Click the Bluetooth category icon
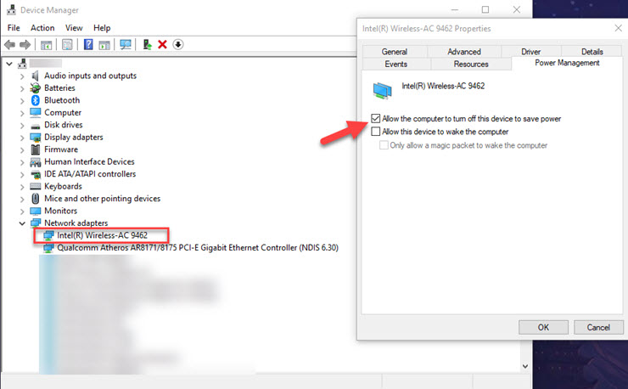Viewport: 628px width, 389px height. pos(36,100)
